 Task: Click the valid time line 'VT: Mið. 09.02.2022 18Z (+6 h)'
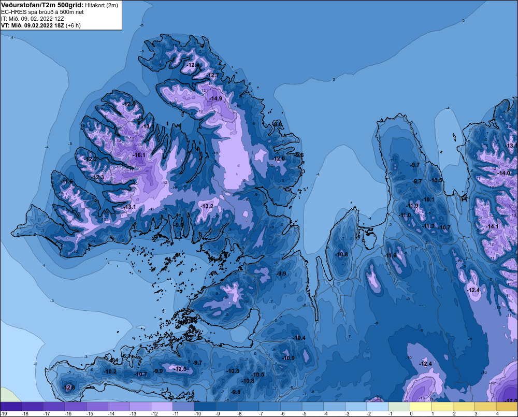(40, 25)
